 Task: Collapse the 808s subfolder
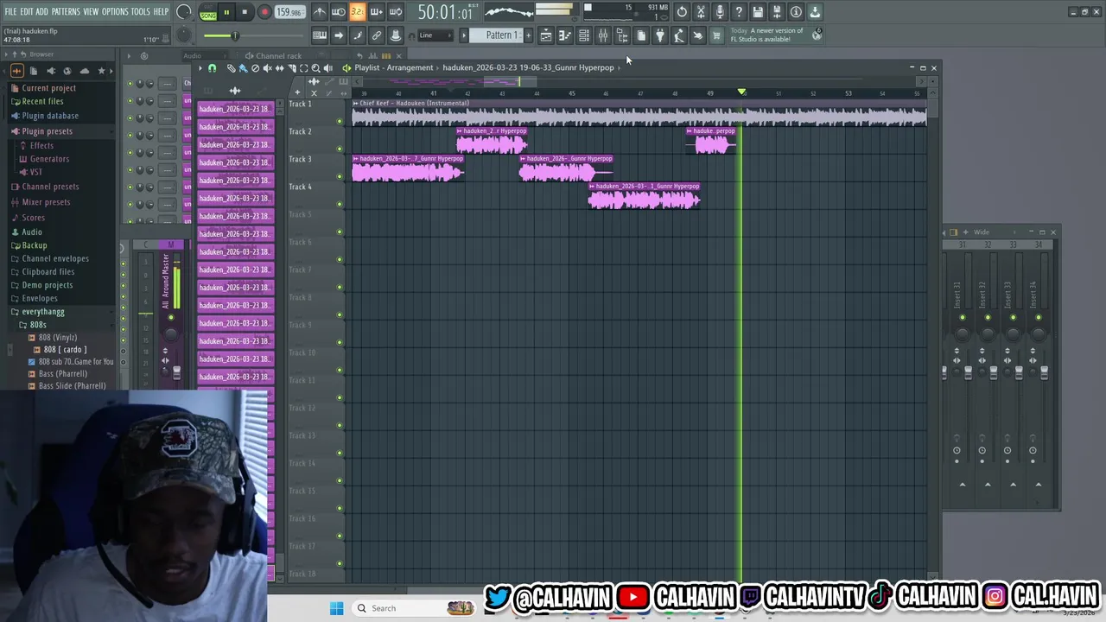click(38, 325)
